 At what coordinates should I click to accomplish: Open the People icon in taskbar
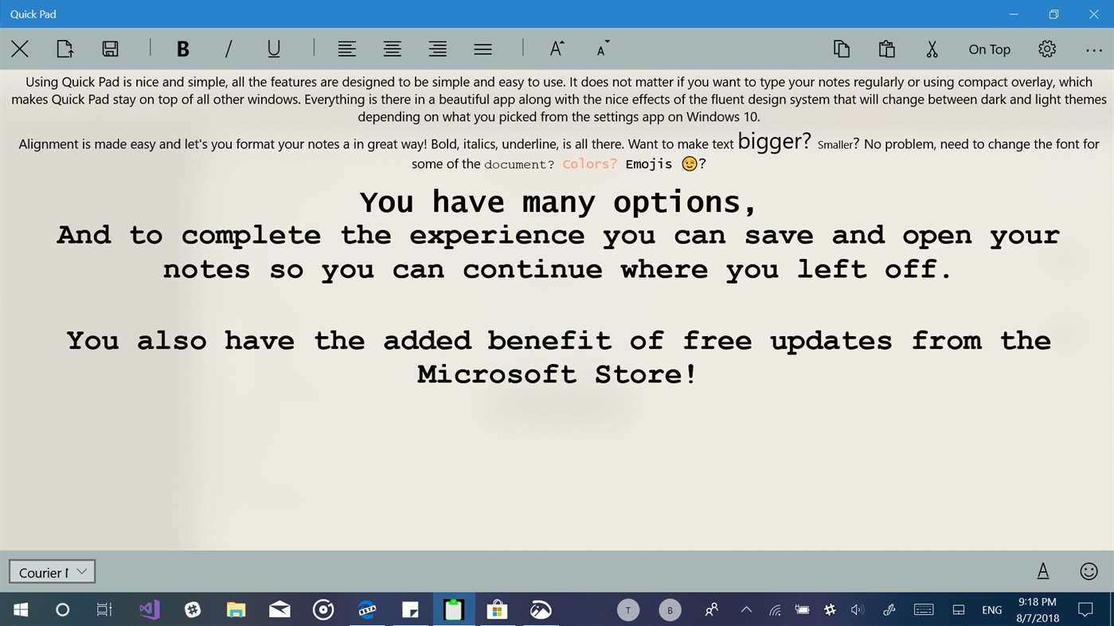click(711, 610)
